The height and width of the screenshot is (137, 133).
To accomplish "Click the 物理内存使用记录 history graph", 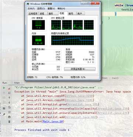I will pyautogui.click(x=72, y=40).
